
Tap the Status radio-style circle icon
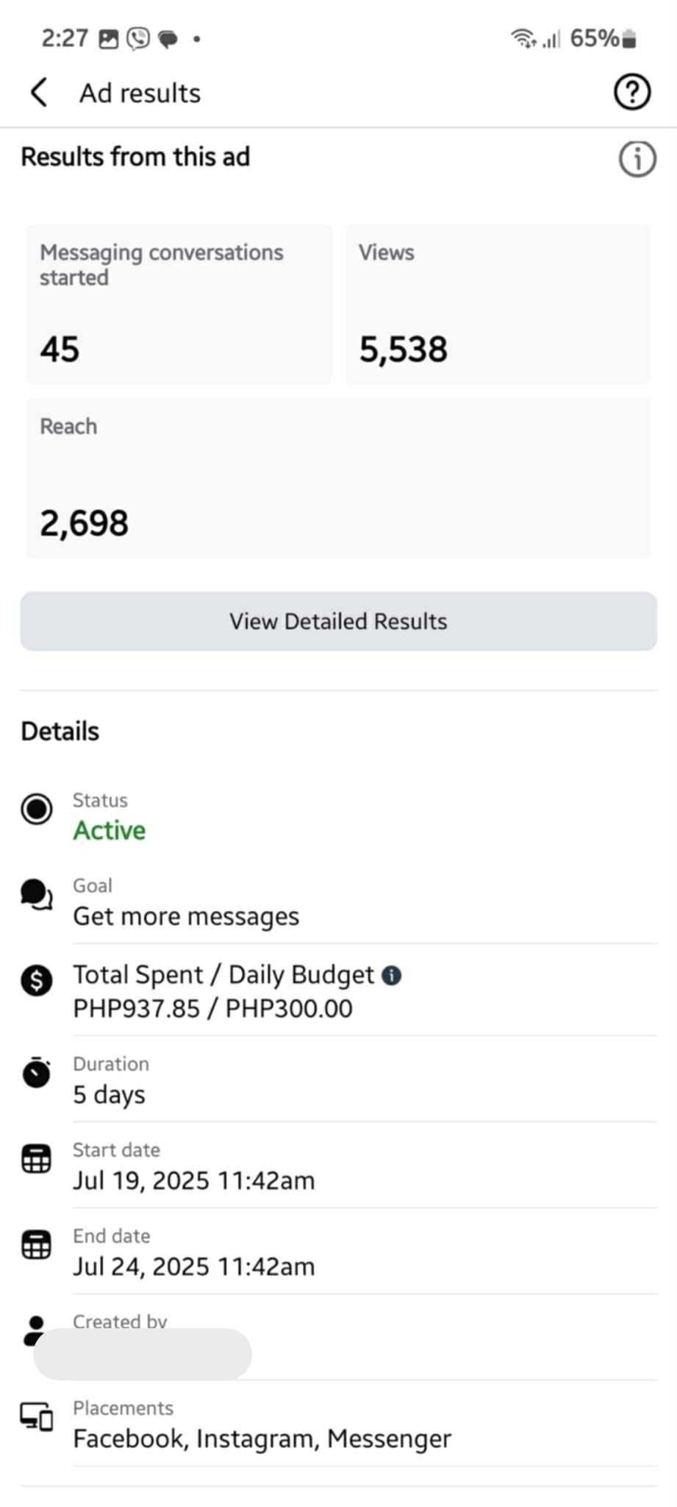pyautogui.click(x=36, y=809)
